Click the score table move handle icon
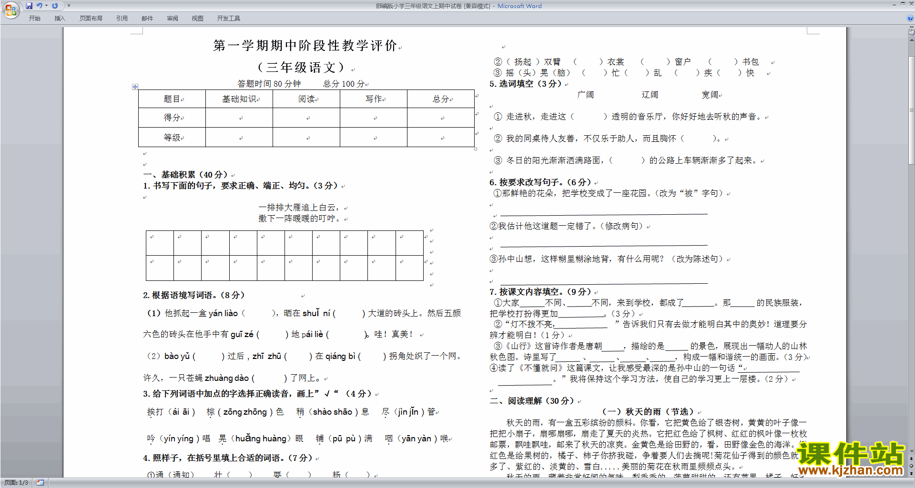Viewport: 915px width, 488px height. click(x=135, y=87)
